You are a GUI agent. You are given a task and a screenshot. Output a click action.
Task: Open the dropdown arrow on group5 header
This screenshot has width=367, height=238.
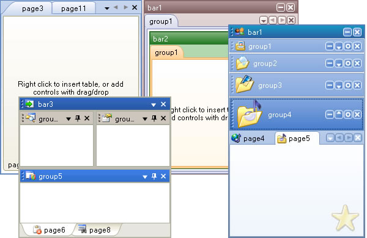[145, 177]
